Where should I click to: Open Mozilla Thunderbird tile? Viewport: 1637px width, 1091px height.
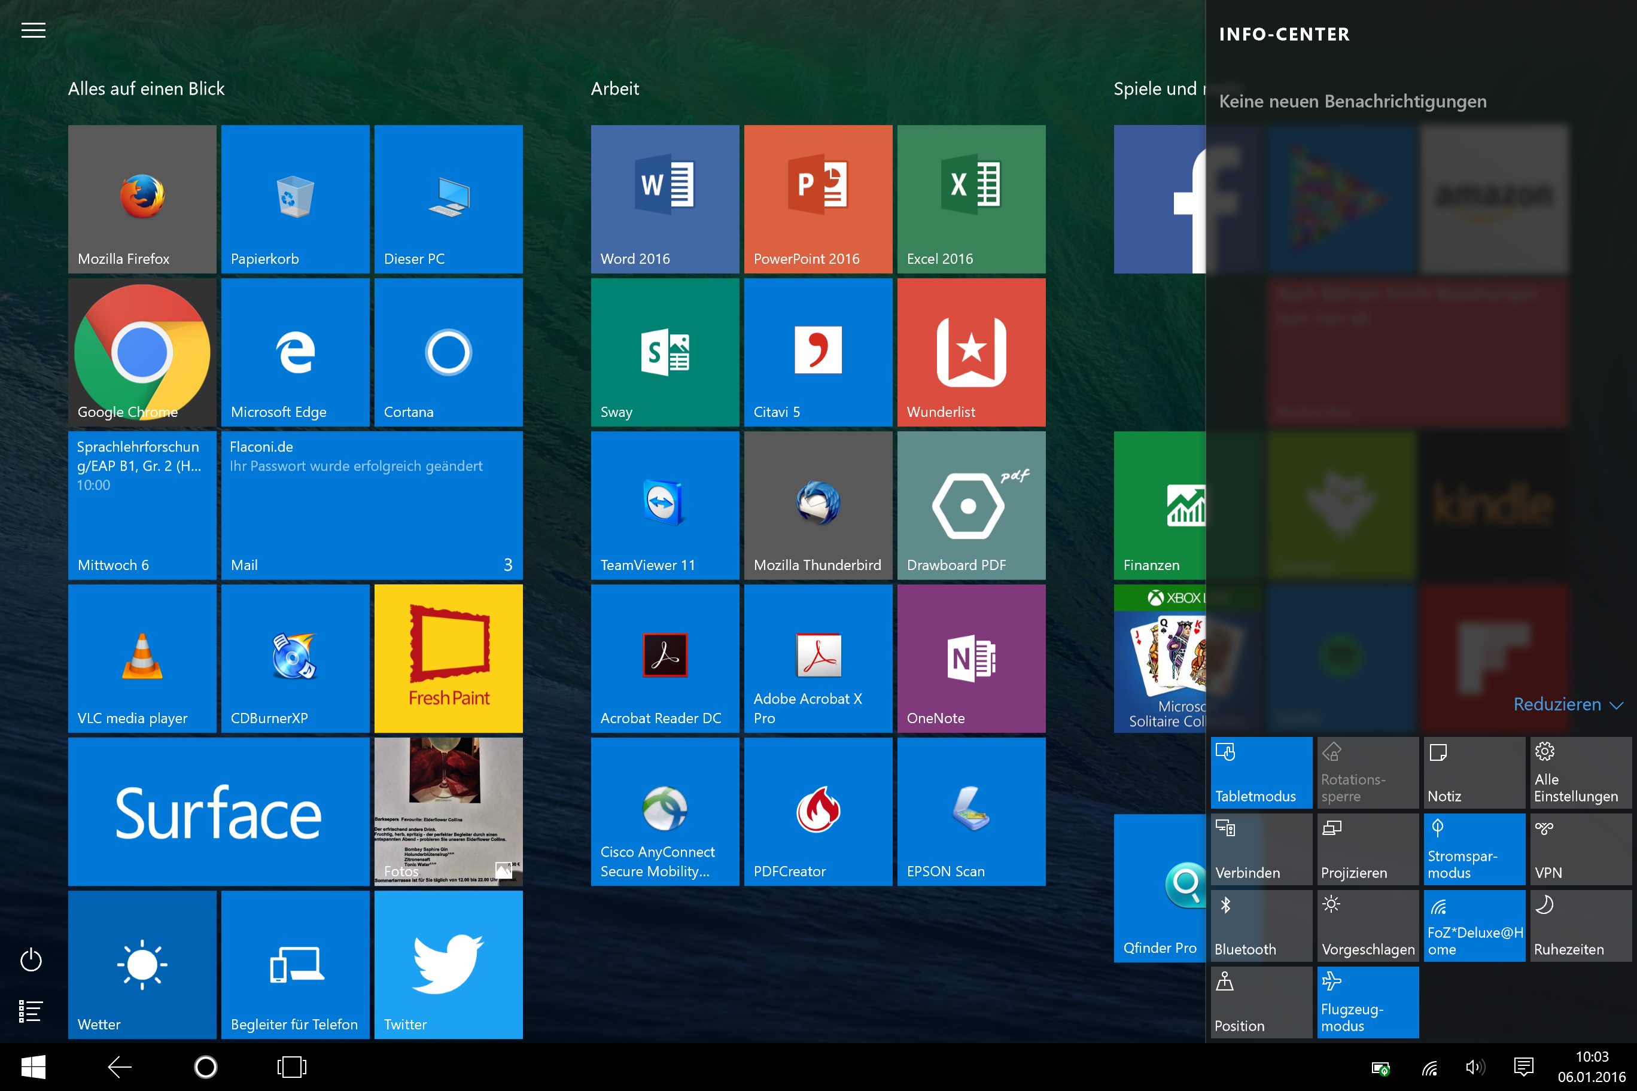click(818, 505)
